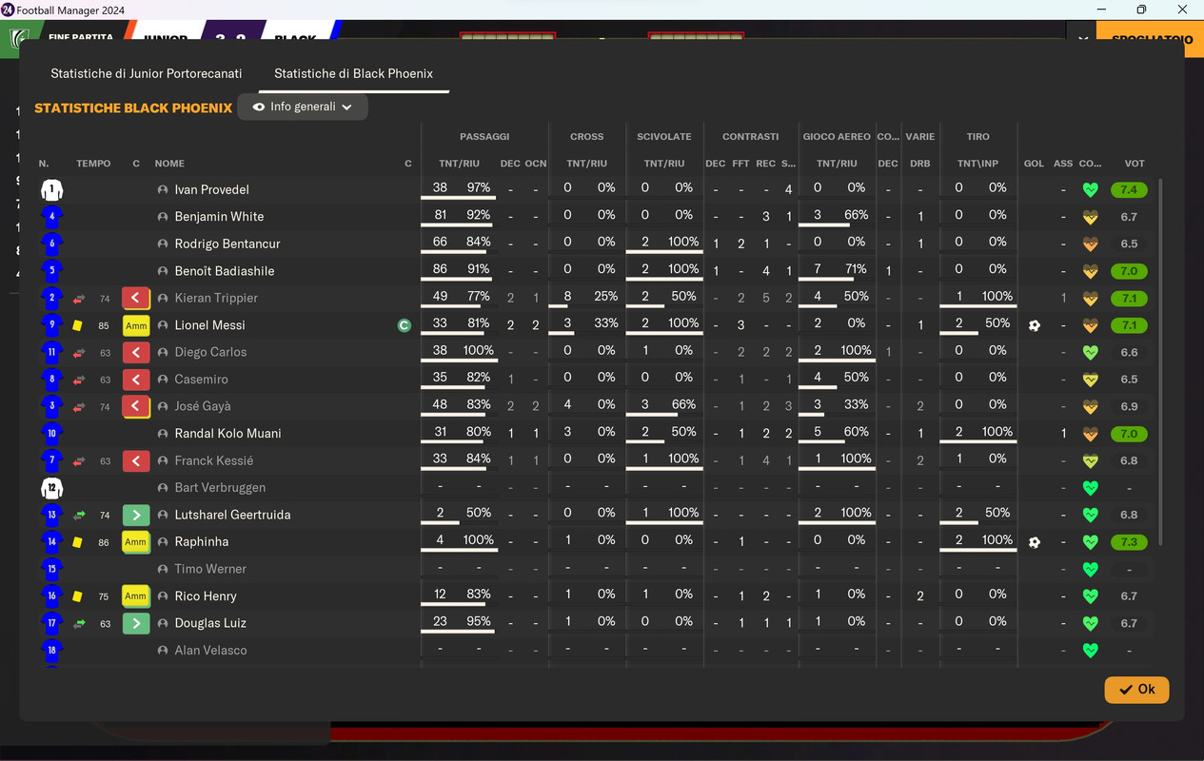The image size is (1204, 761).
Task: Open Benoît Badiashile's player link
Action: click(225, 271)
